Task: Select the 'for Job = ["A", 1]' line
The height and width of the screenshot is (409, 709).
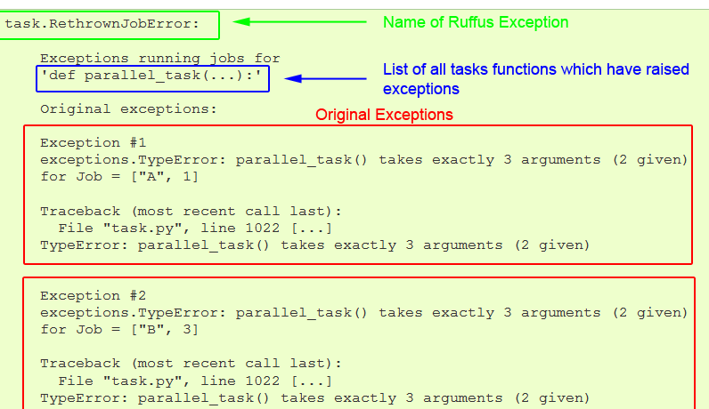Action: pyautogui.click(x=119, y=177)
